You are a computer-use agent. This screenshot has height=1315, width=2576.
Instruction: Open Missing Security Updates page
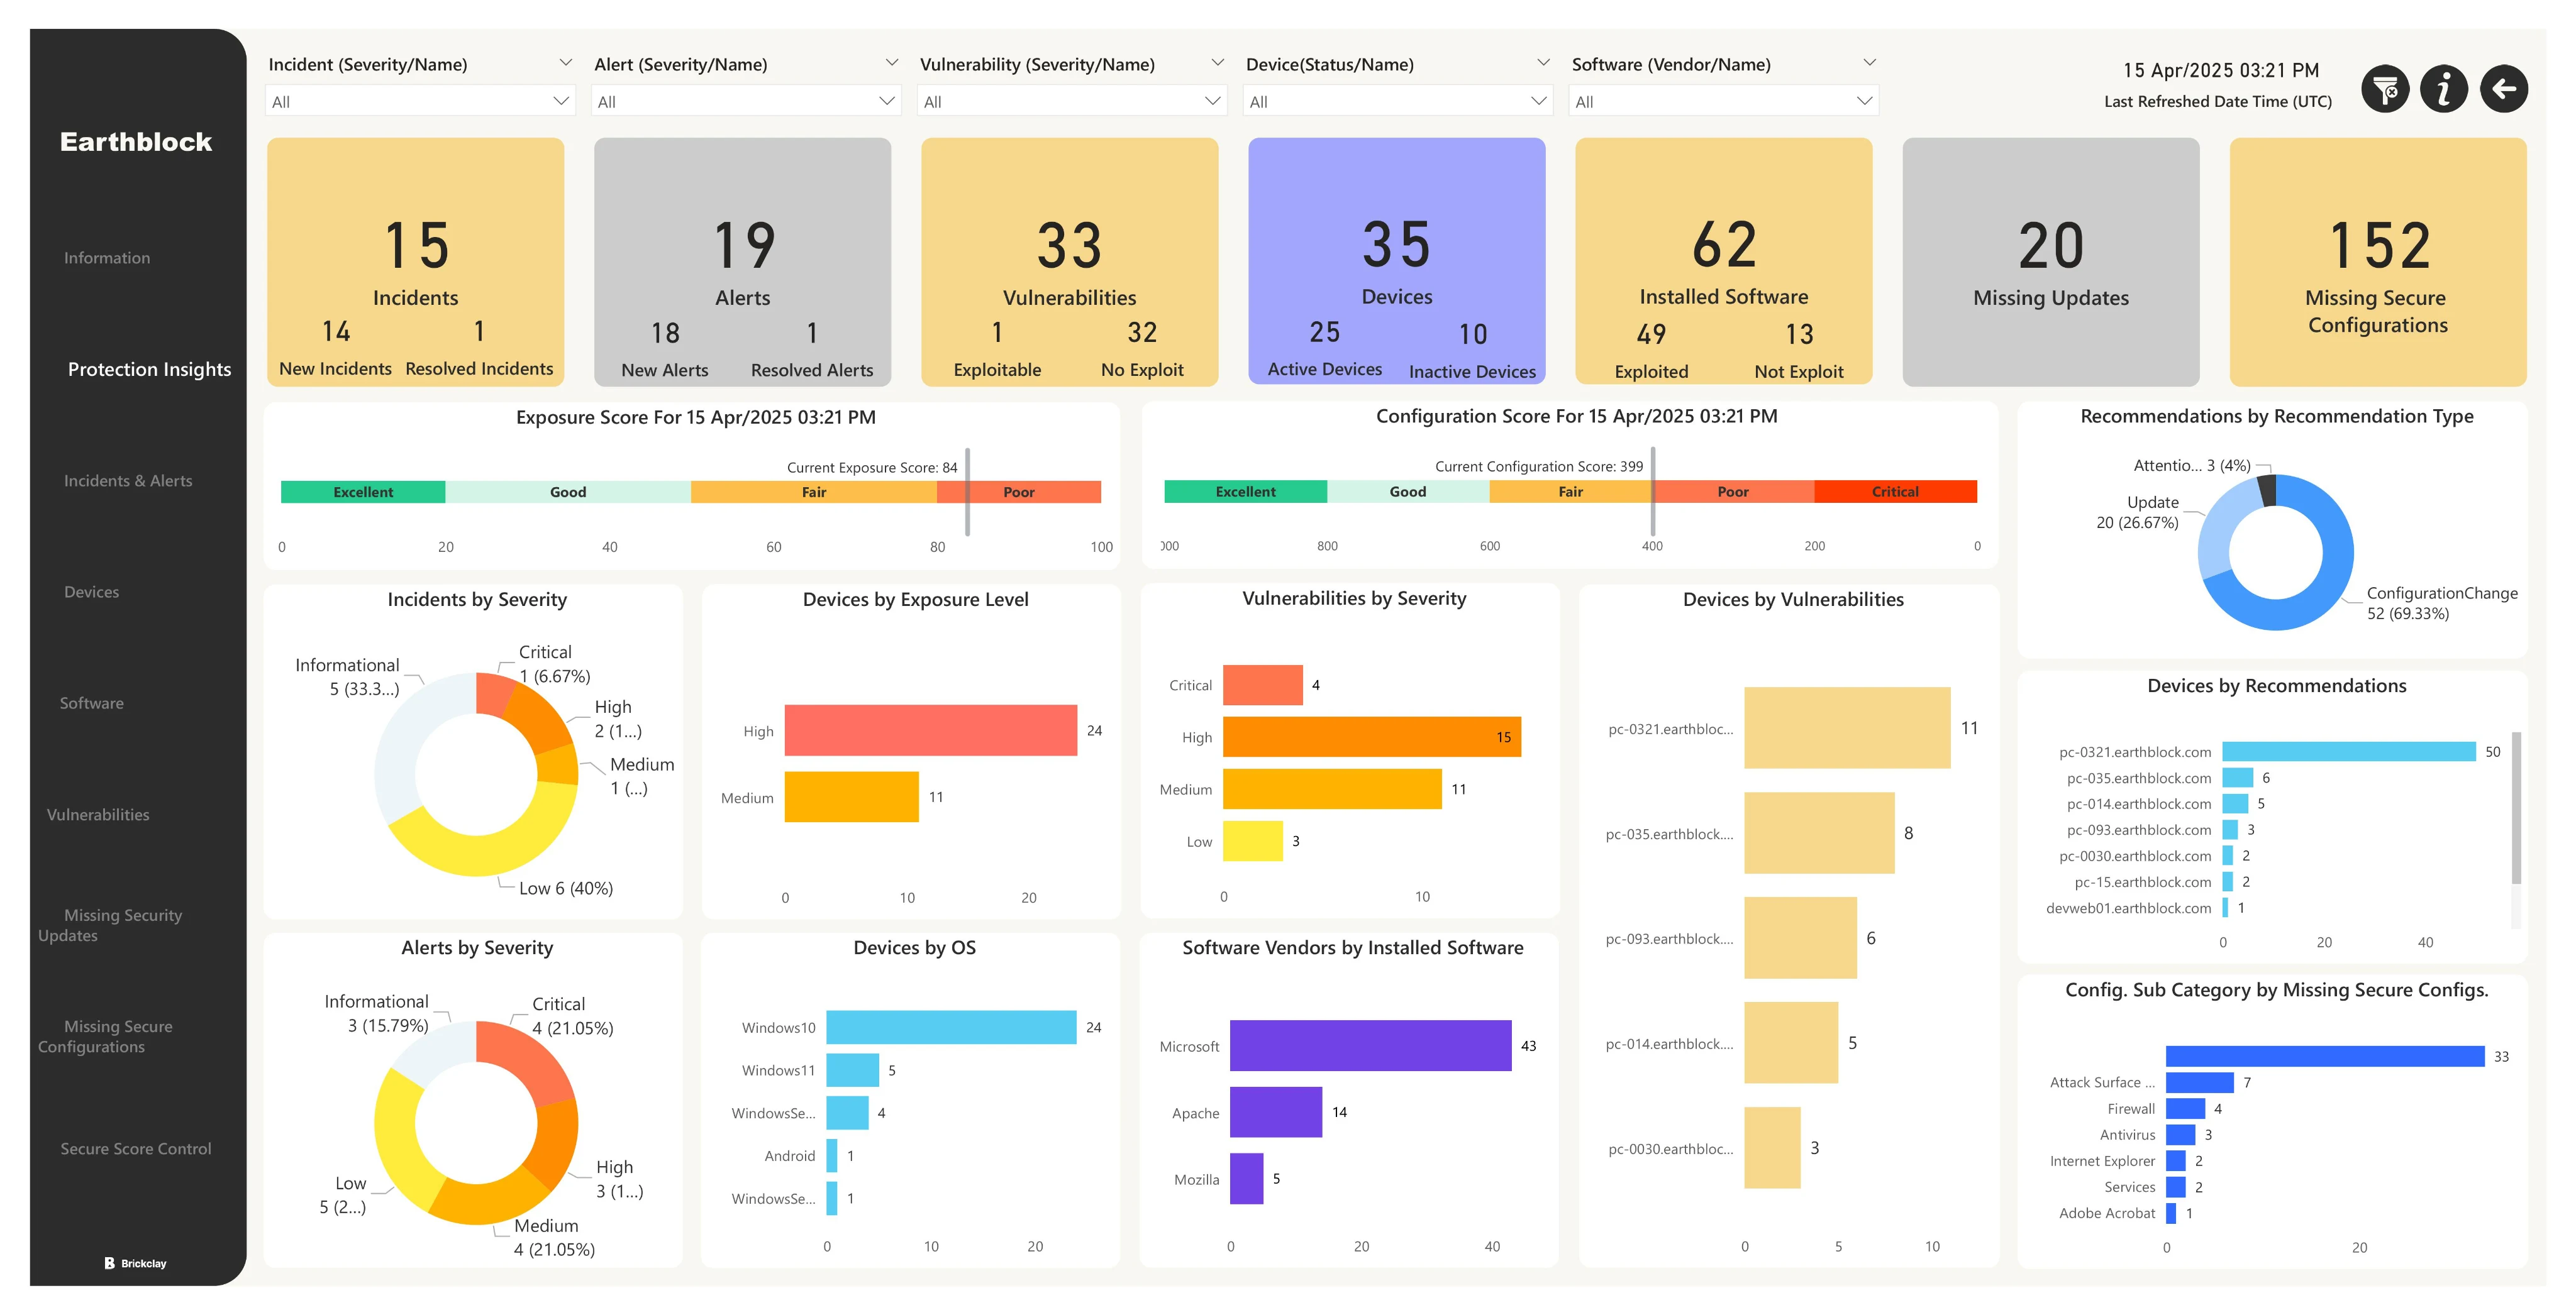(120, 924)
